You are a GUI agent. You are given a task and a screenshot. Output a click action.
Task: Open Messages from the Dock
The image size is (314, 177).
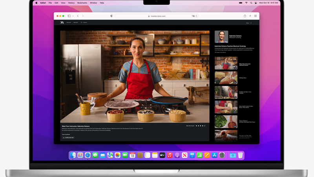95,155
